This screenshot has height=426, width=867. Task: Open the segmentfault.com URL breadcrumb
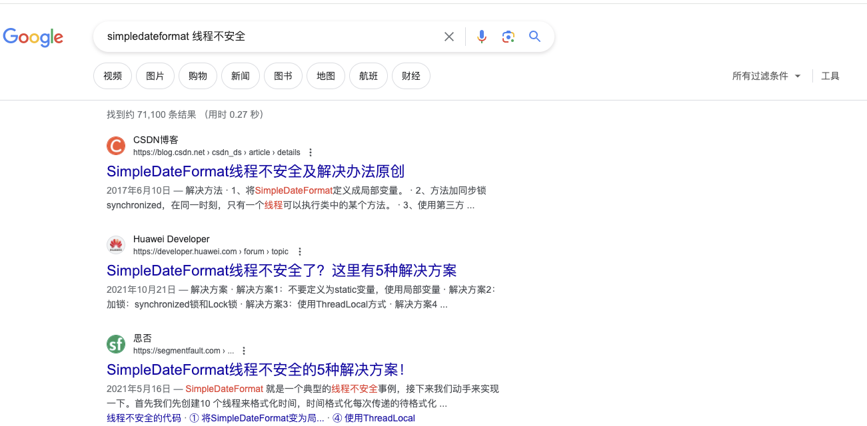coord(184,351)
